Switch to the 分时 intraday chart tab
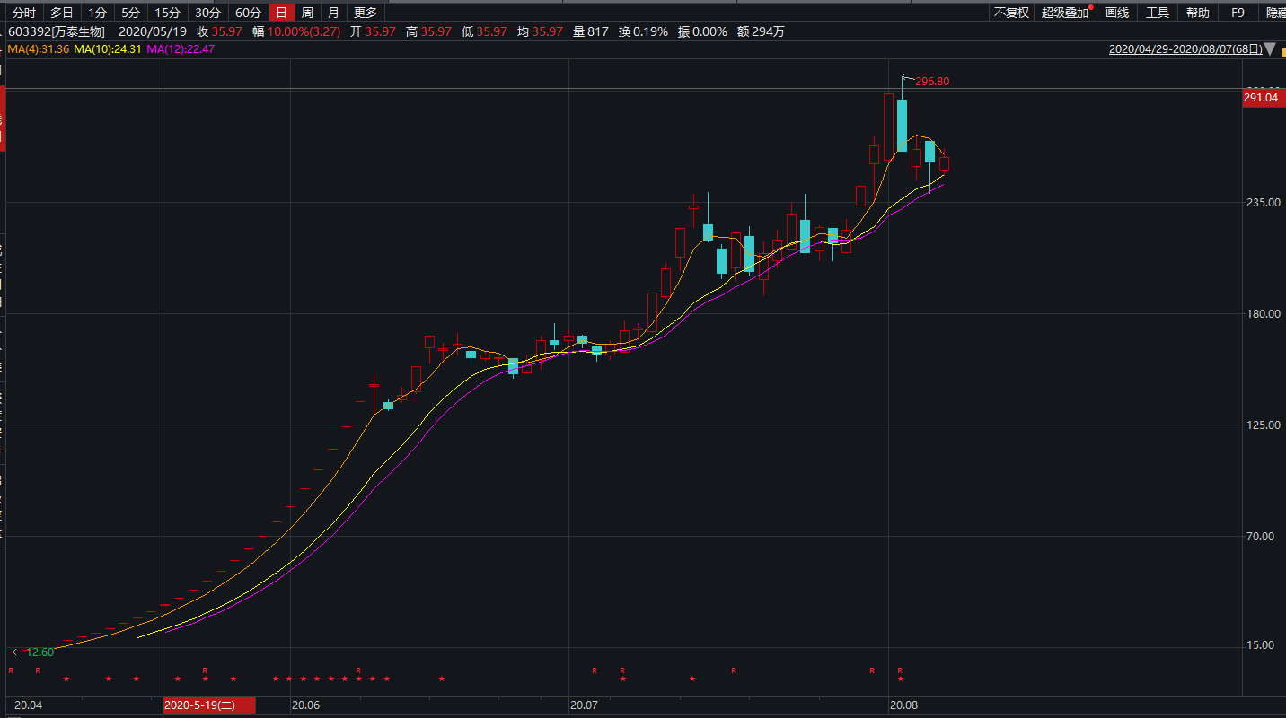The width and height of the screenshot is (1286, 718). [x=24, y=13]
